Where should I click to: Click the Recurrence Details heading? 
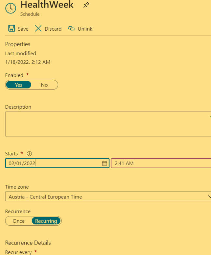[28, 243]
